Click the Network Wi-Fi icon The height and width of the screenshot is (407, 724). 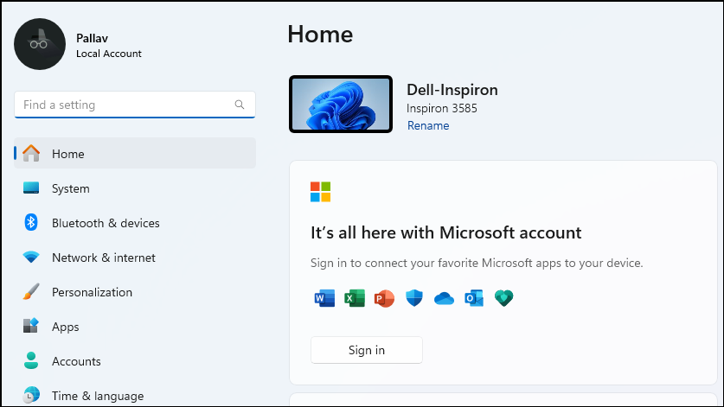(31, 257)
